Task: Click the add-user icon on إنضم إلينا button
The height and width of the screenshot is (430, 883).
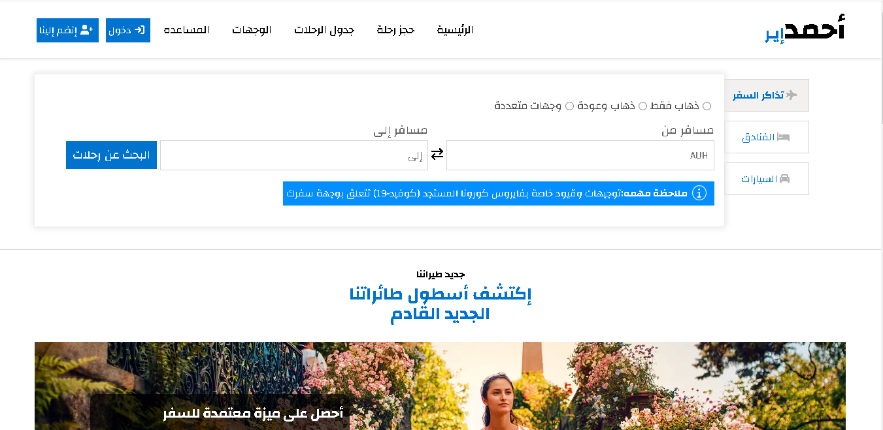Action: [86, 30]
